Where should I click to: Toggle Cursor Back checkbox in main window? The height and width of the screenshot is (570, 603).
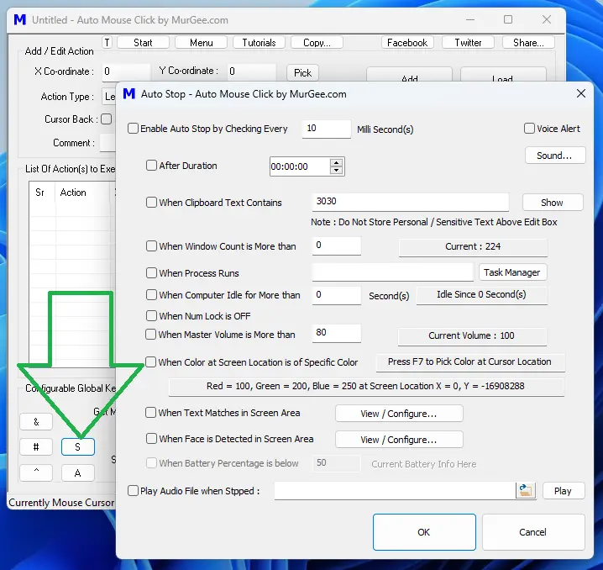tap(107, 119)
